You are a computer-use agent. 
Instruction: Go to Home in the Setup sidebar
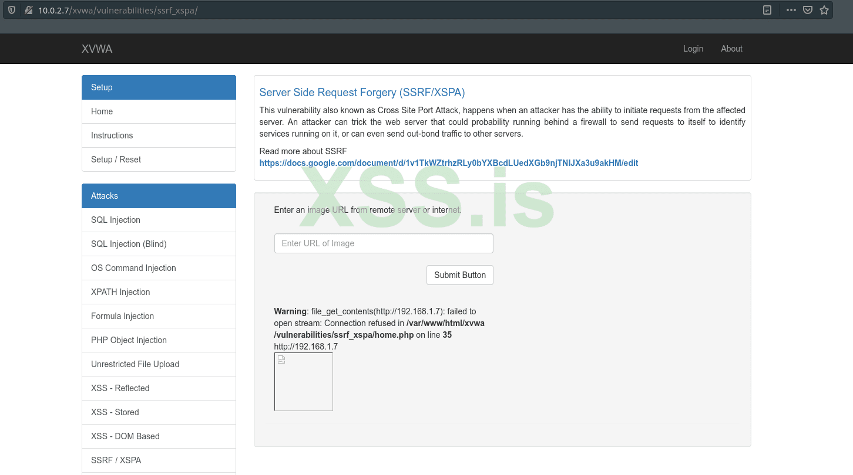click(159, 111)
